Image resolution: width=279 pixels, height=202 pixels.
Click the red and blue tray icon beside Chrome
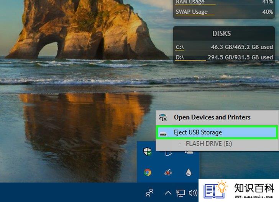point(168,172)
